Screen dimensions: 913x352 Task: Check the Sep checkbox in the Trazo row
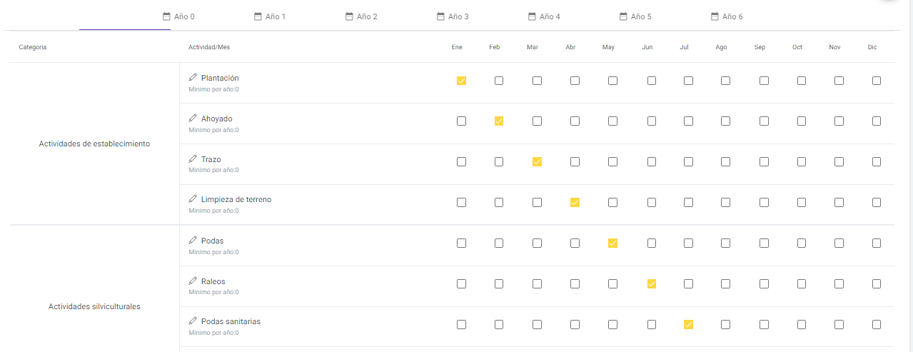pos(764,162)
